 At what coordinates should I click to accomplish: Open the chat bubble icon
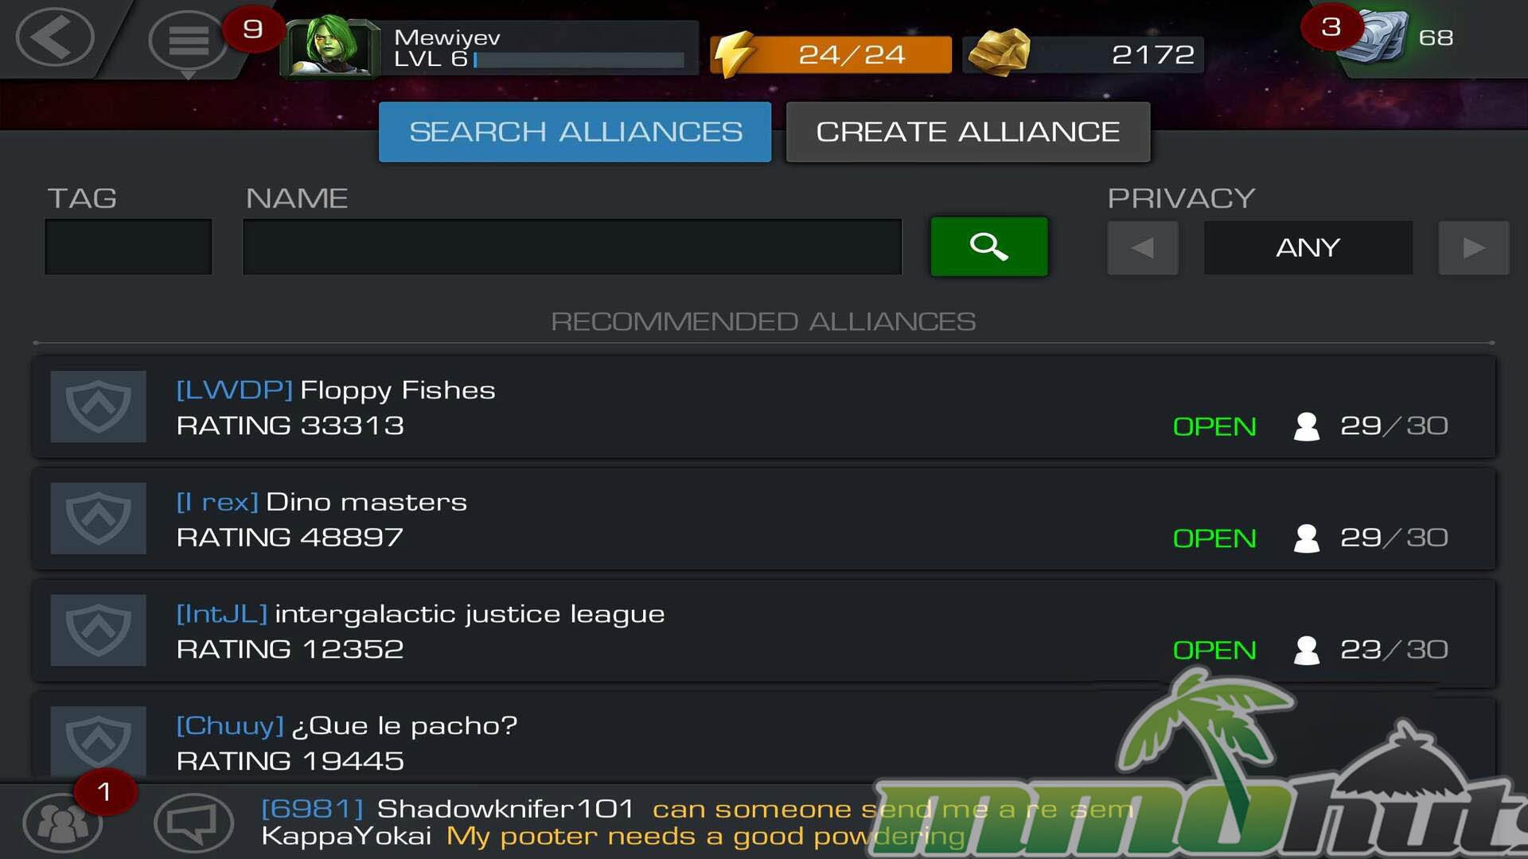point(193,822)
